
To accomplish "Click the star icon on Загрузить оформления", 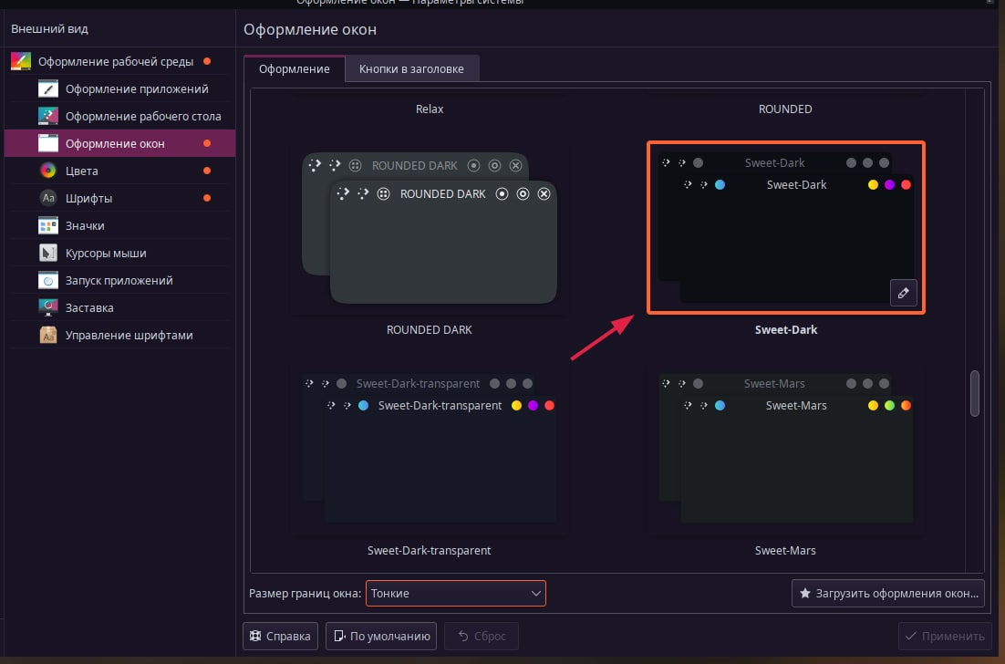I will point(805,594).
